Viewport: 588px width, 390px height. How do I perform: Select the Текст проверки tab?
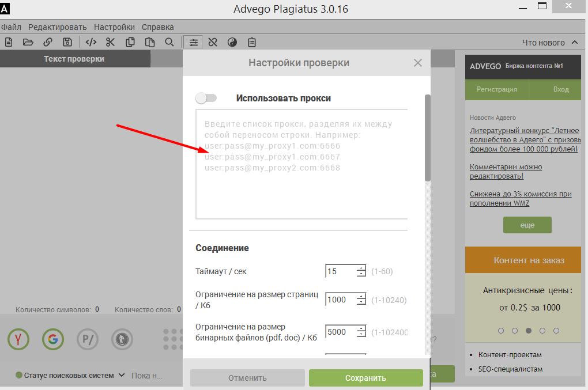pyautogui.click(x=74, y=59)
